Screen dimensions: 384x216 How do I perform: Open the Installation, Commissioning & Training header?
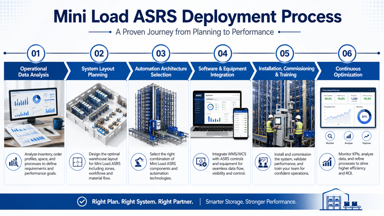click(286, 71)
